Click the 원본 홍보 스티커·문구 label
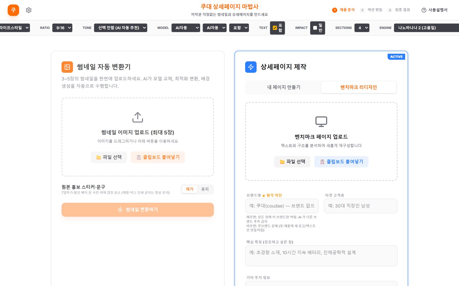Screen dimensions: 459x286 [x=83, y=187]
